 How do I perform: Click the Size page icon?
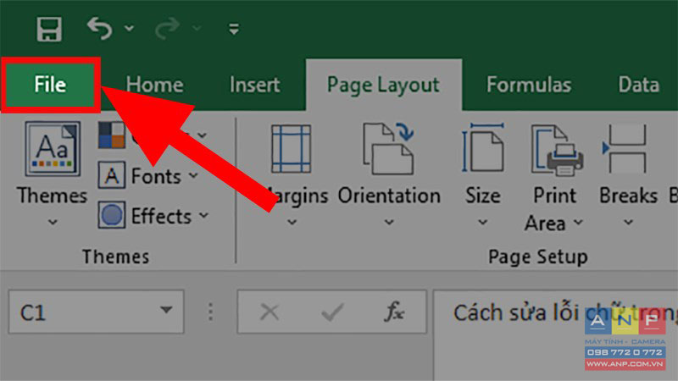[482, 147]
